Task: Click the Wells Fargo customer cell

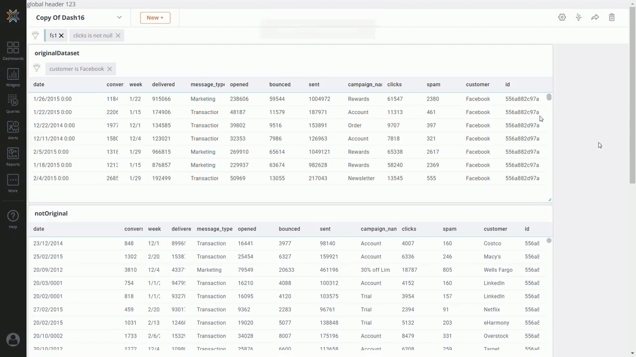Action: [x=498, y=270]
